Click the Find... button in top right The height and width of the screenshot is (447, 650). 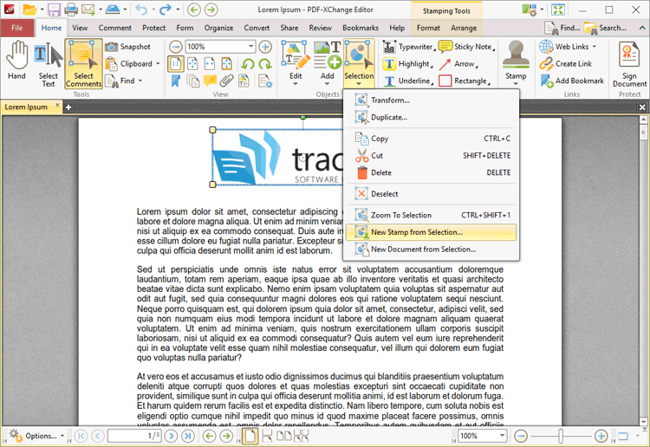[x=562, y=28]
